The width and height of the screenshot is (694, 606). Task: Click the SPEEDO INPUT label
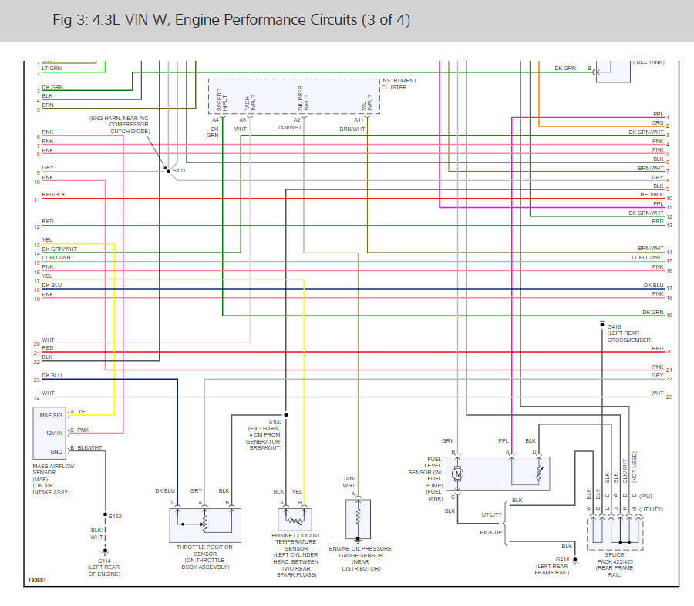click(222, 100)
